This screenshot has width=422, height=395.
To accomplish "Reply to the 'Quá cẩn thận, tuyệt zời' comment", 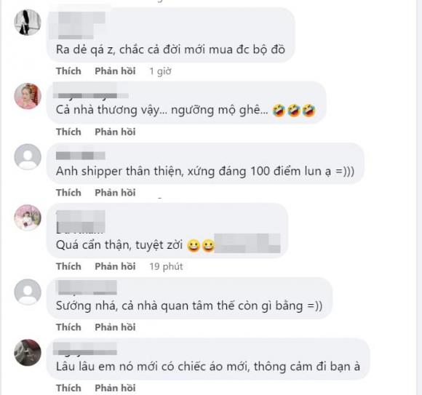I will [x=115, y=266].
